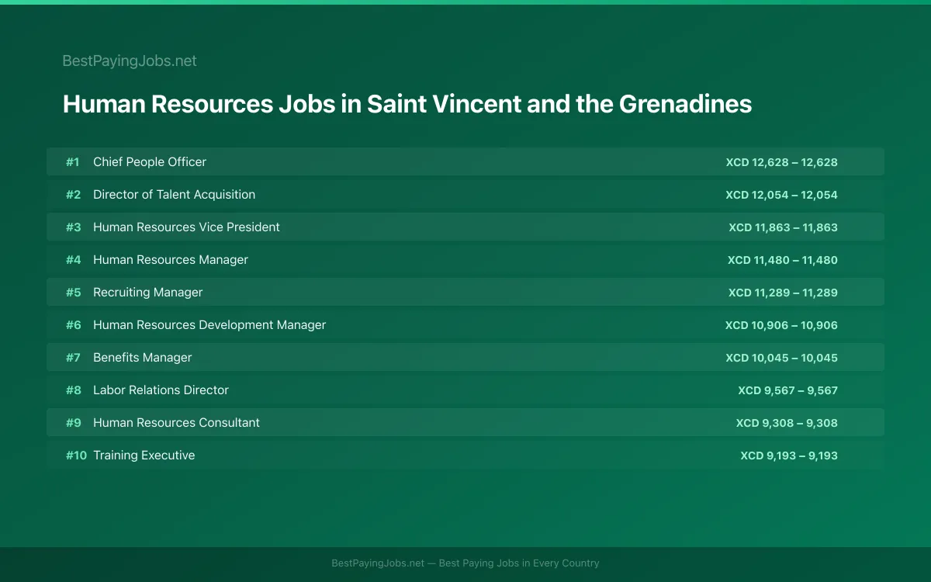This screenshot has width=931, height=582.
Task: Click salary XCD 12,054 – 12,054
Action: pyautogui.click(x=782, y=195)
